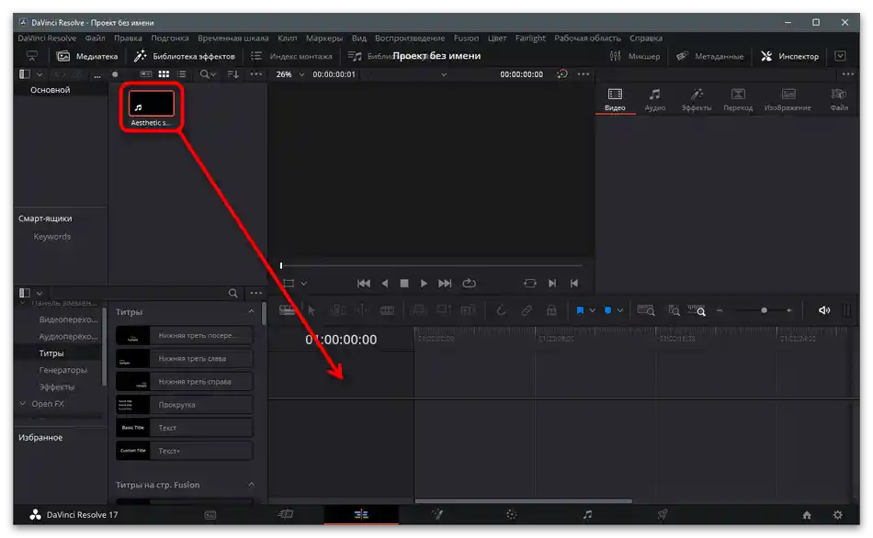
Task: Toggle linked selection chain icon
Action: (x=527, y=310)
